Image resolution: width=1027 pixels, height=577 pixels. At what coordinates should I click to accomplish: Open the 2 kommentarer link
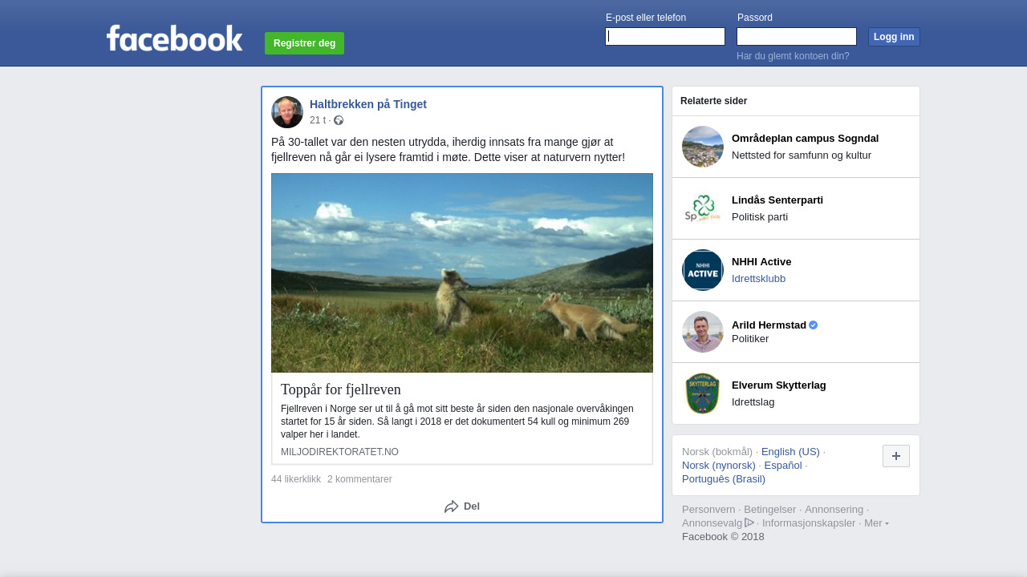click(359, 479)
